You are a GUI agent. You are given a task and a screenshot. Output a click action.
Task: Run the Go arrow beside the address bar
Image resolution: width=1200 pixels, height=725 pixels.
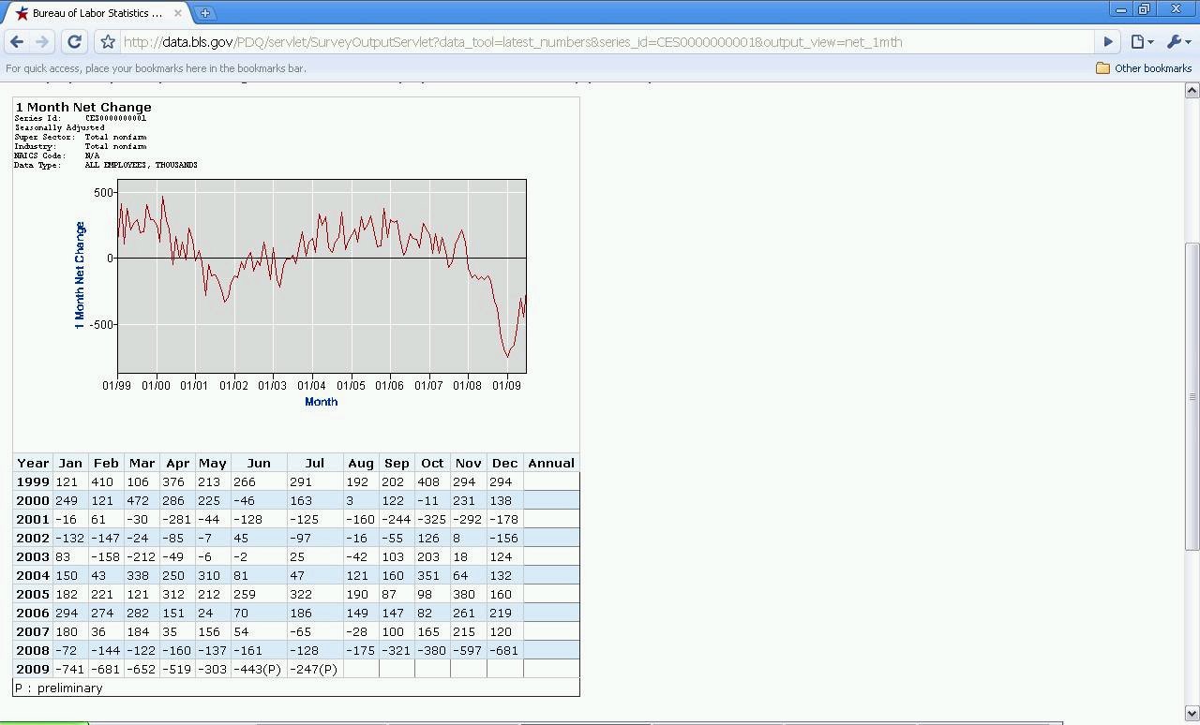tap(1108, 42)
